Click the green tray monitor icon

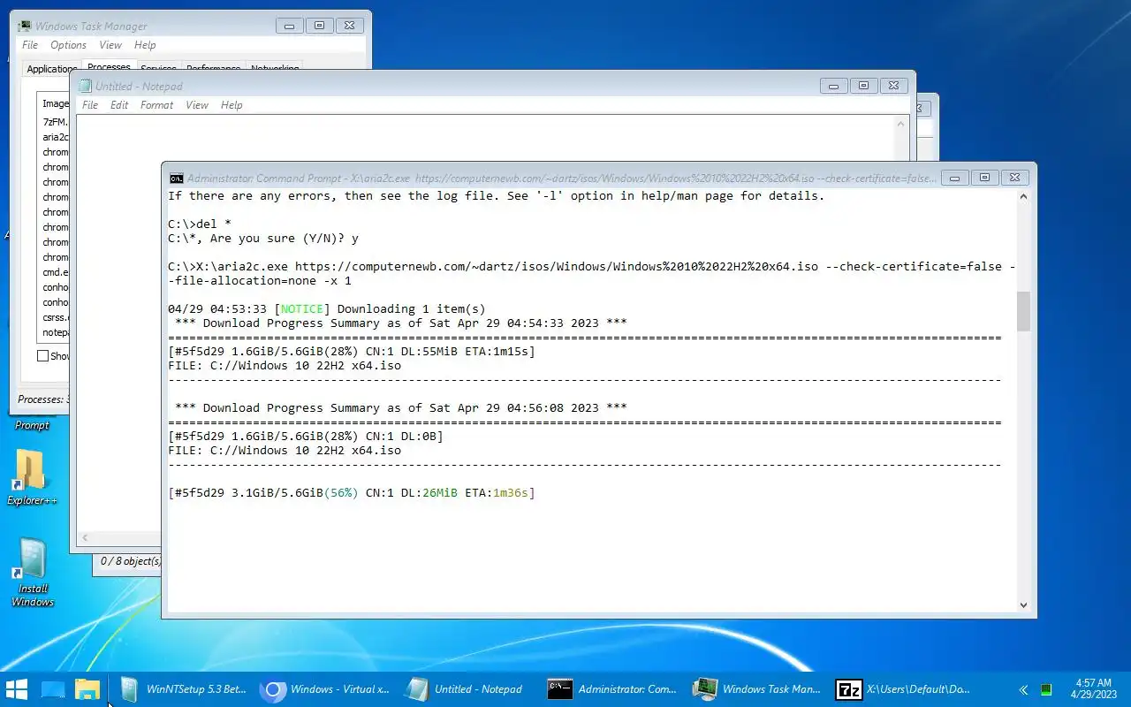1046,689
